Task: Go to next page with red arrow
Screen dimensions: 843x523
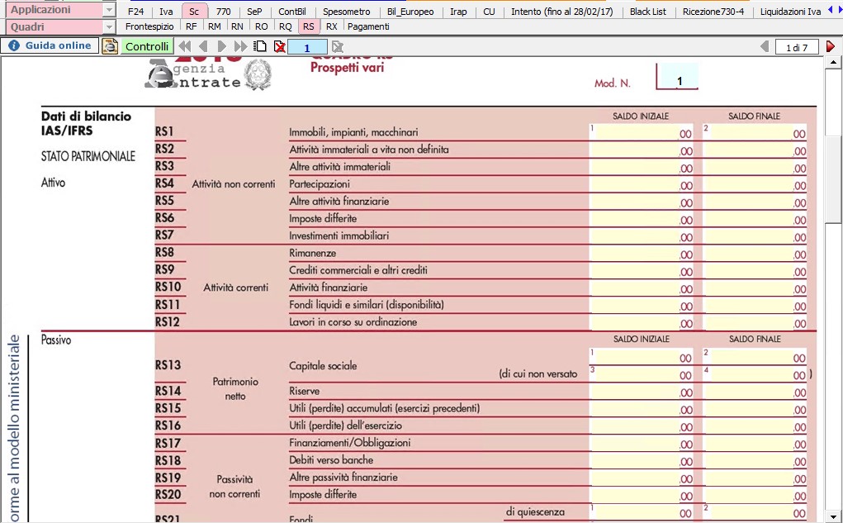Action: [831, 47]
